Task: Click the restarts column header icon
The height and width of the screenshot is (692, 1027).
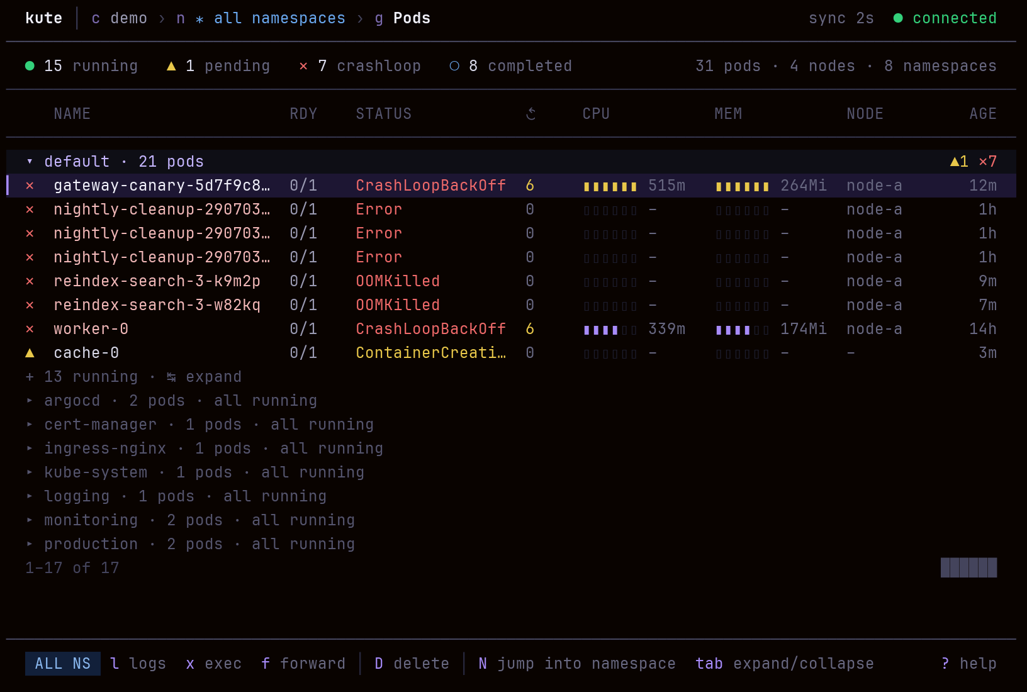Action: tap(530, 114)
